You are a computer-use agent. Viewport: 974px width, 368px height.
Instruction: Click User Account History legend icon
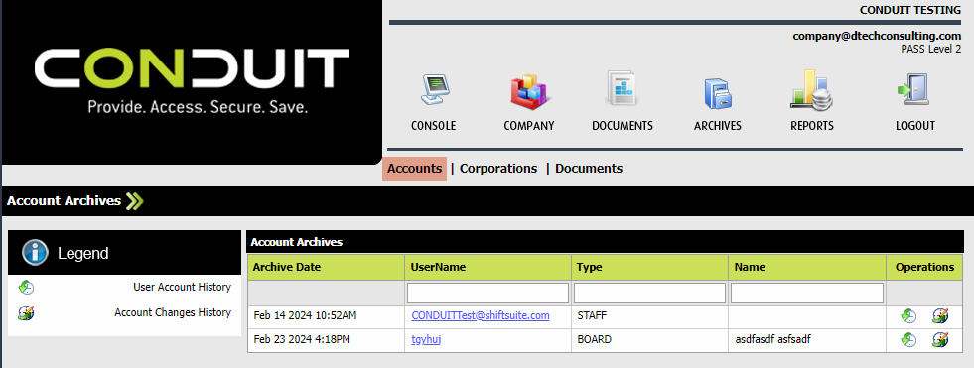tap(26, 288)
